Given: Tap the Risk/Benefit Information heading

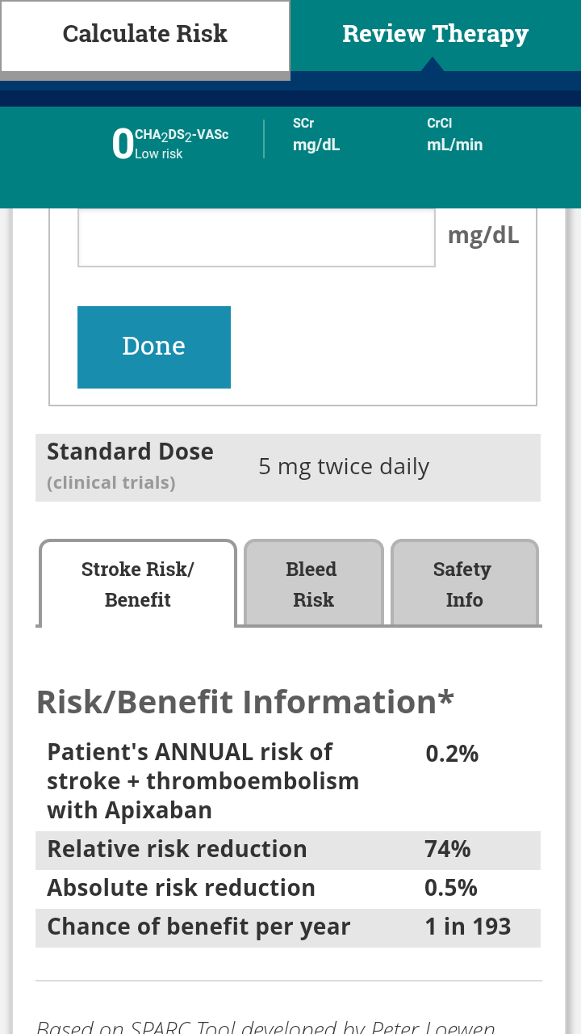Looking at the screenshot, I should [x=245, y=702].
